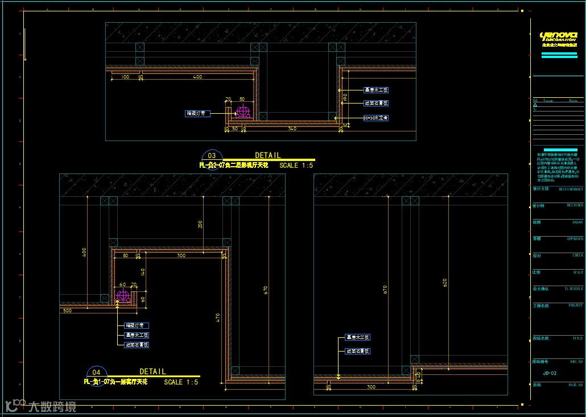Select the DESIGNERHOST title block field
This screenshot has height=417, width=586.
[558, 189]
